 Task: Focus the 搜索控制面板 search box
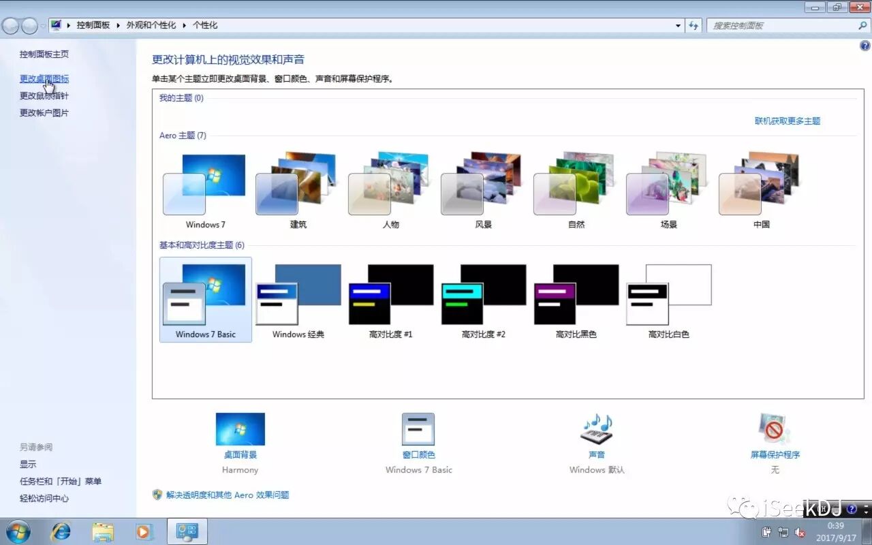point(781,25)
